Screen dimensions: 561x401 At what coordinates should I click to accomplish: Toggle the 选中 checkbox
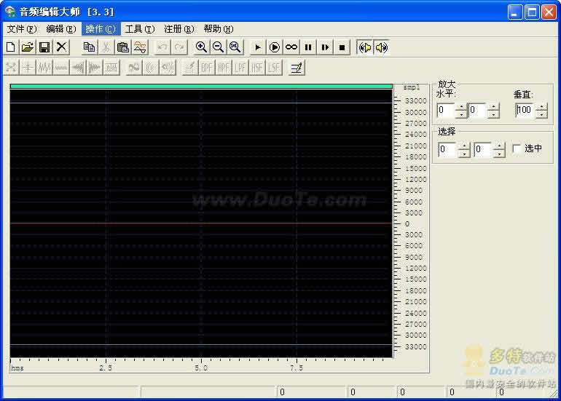[x=517, y=148]
